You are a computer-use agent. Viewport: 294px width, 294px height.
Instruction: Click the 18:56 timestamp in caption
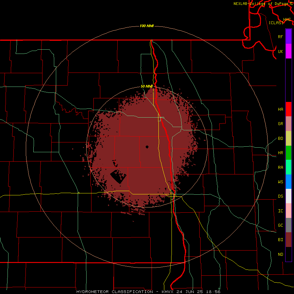pos(213,292)
